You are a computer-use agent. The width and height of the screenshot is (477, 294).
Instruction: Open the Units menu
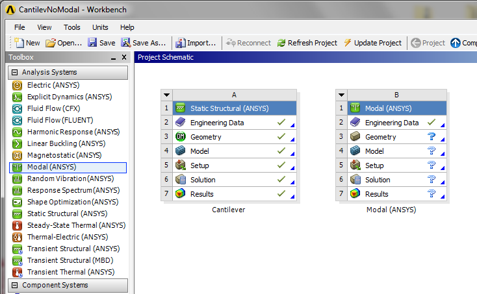pyautogui.click(x=100, y=27)
